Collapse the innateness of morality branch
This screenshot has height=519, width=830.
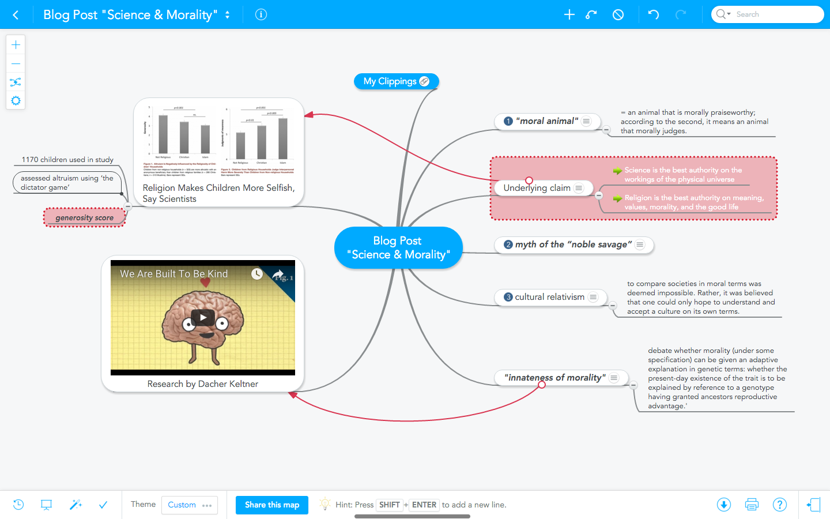tap(633, 385)
